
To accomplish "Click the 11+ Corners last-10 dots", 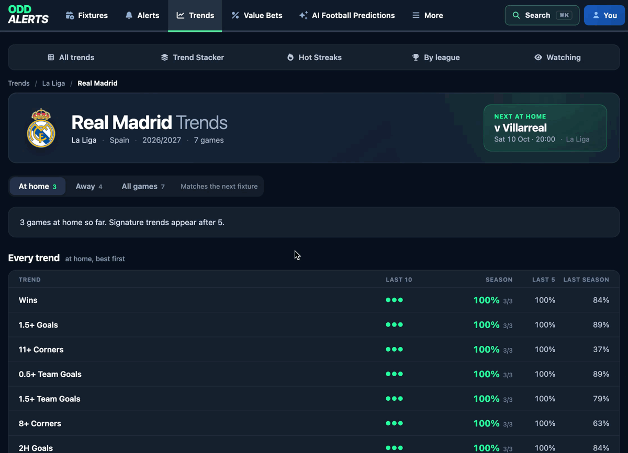I will click(394, 350).
